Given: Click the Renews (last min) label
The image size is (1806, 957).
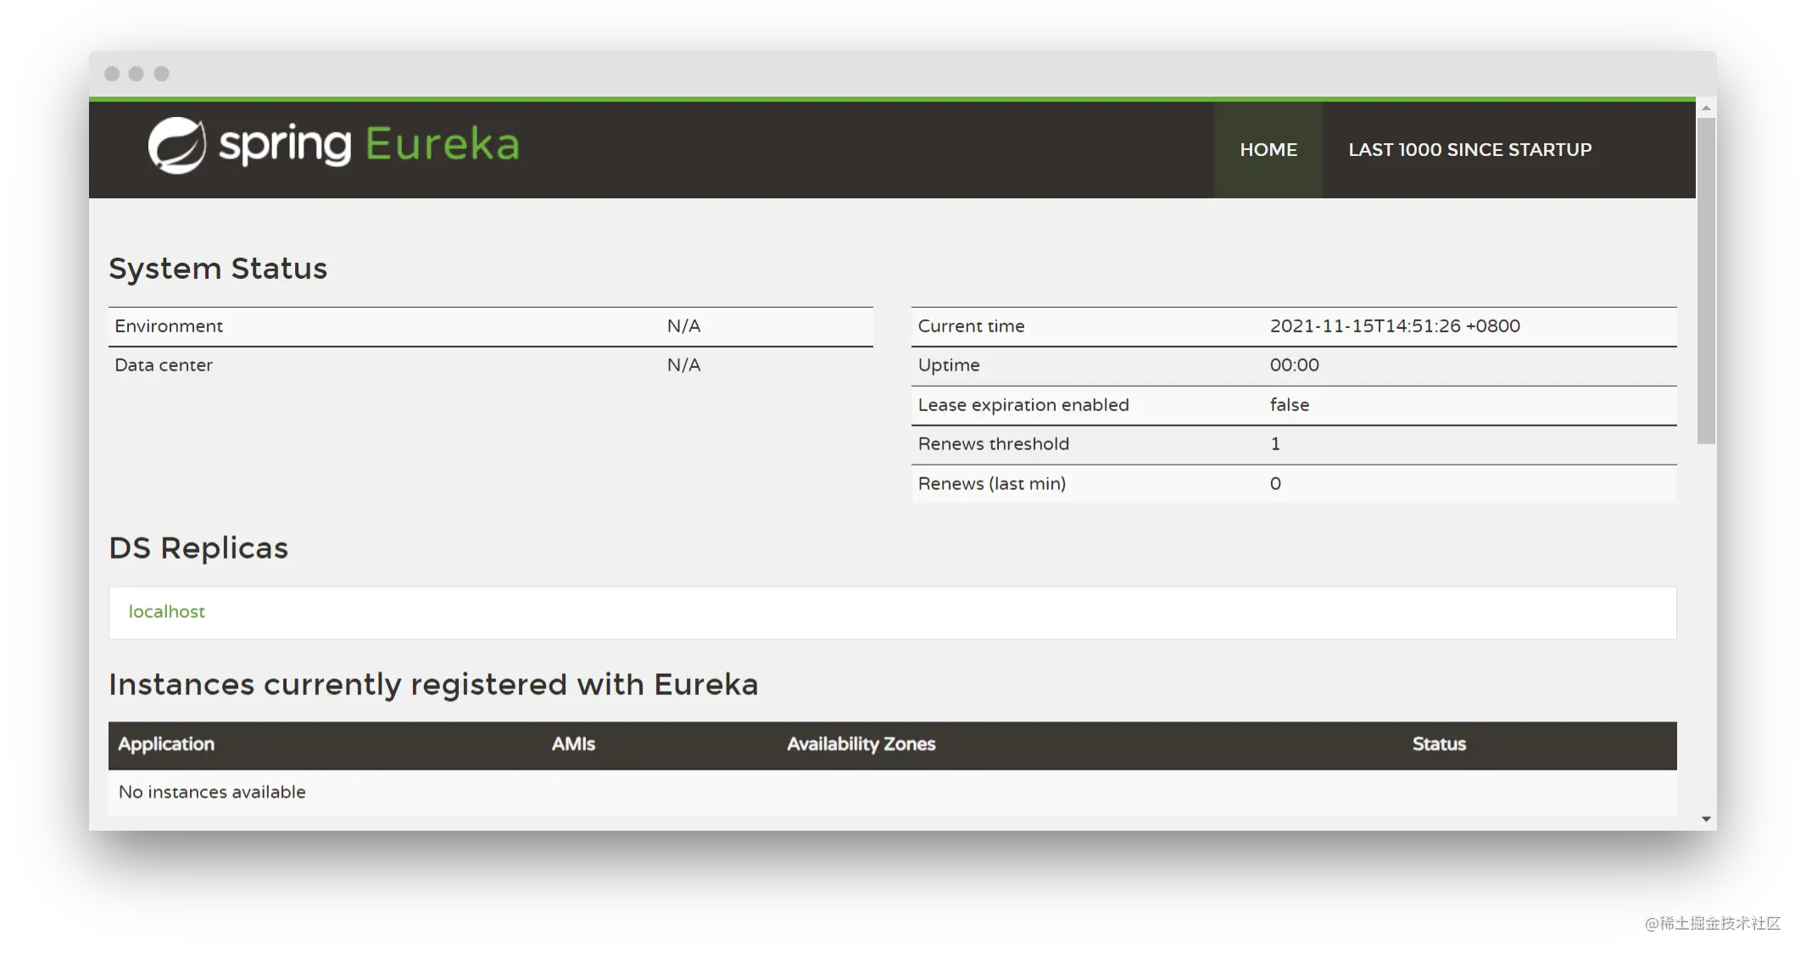Looking at the screenshot, I should tap(991, 484).
